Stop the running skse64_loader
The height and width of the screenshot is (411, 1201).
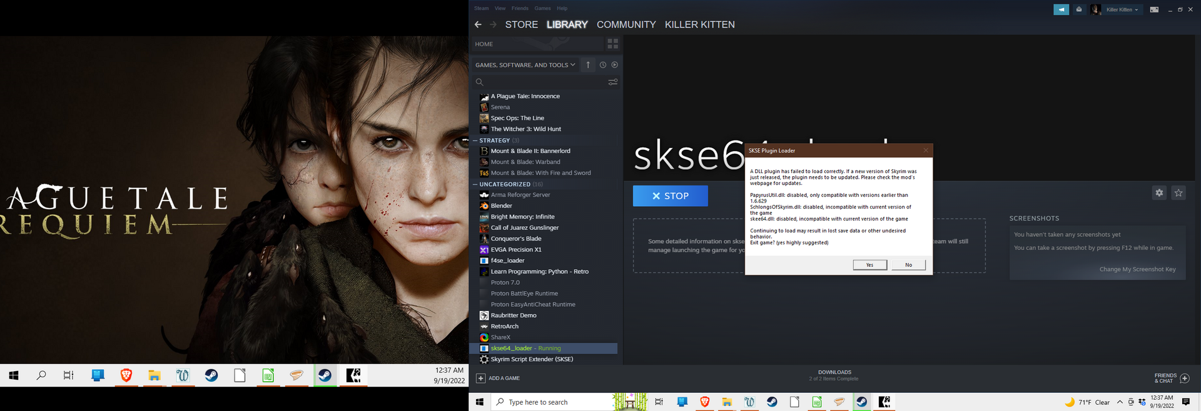click(x=670, y=196)
